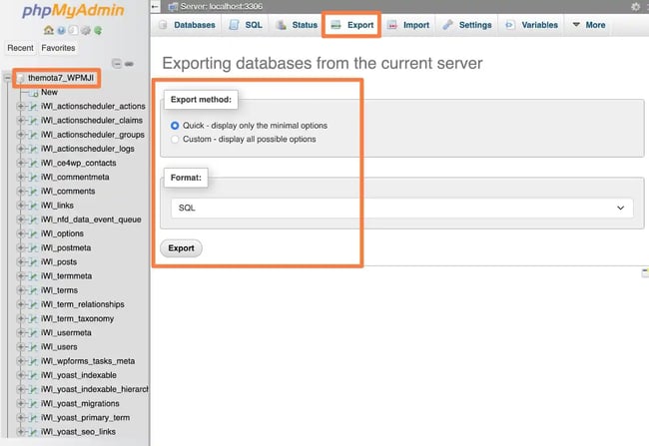
Task: Select Custom export method radio button
Action: 175,139
